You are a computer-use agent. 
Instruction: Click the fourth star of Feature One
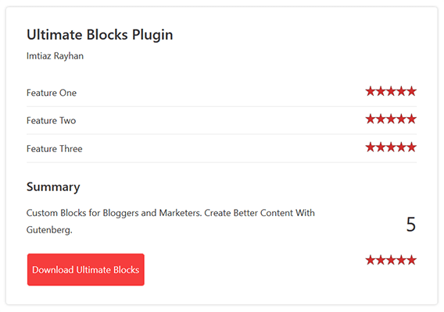(x=401, y=91)
